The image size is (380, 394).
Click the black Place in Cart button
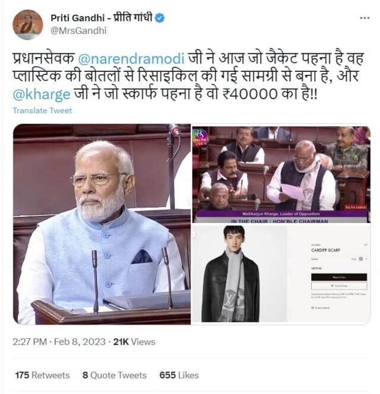pos(339,277)
